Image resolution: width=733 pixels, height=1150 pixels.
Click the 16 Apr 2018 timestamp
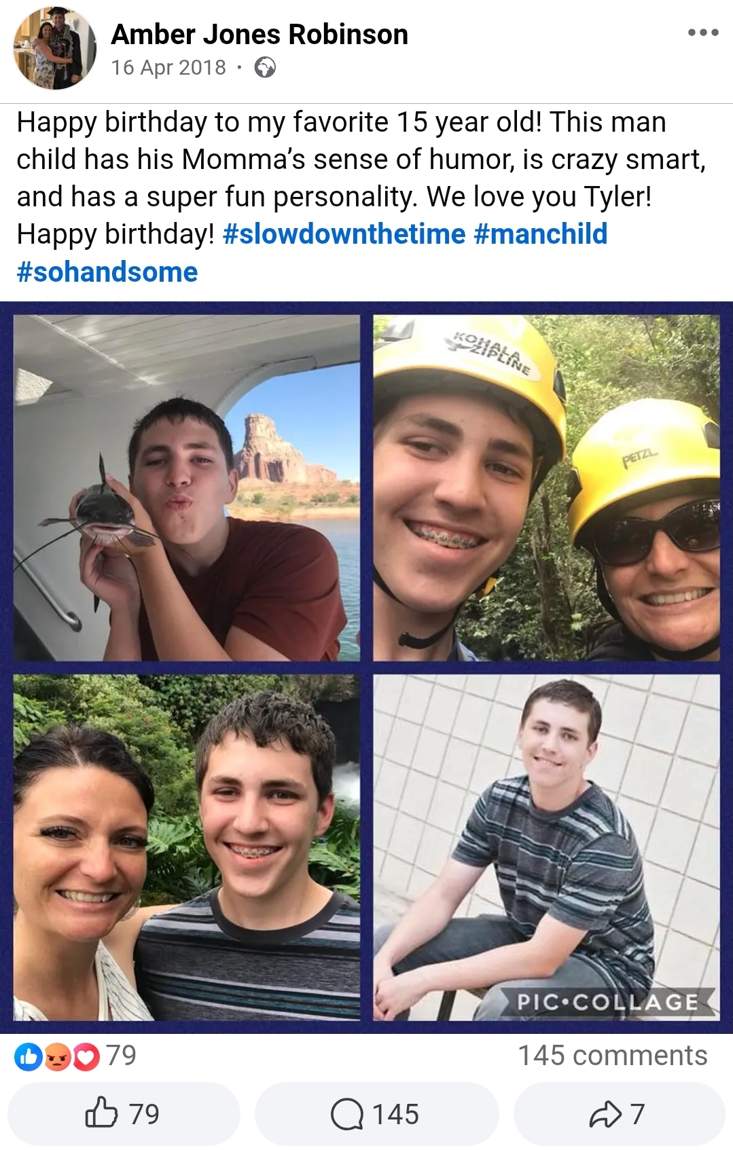(x=168, y=67)
